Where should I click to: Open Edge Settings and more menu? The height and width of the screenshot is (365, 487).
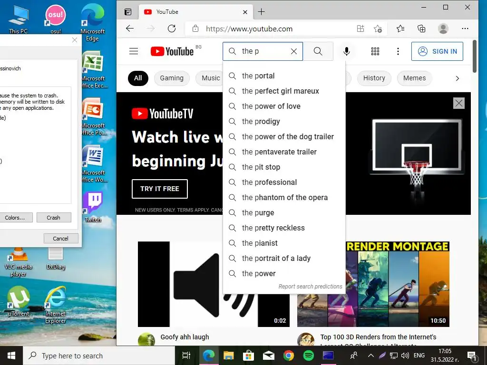pos(465,29)
